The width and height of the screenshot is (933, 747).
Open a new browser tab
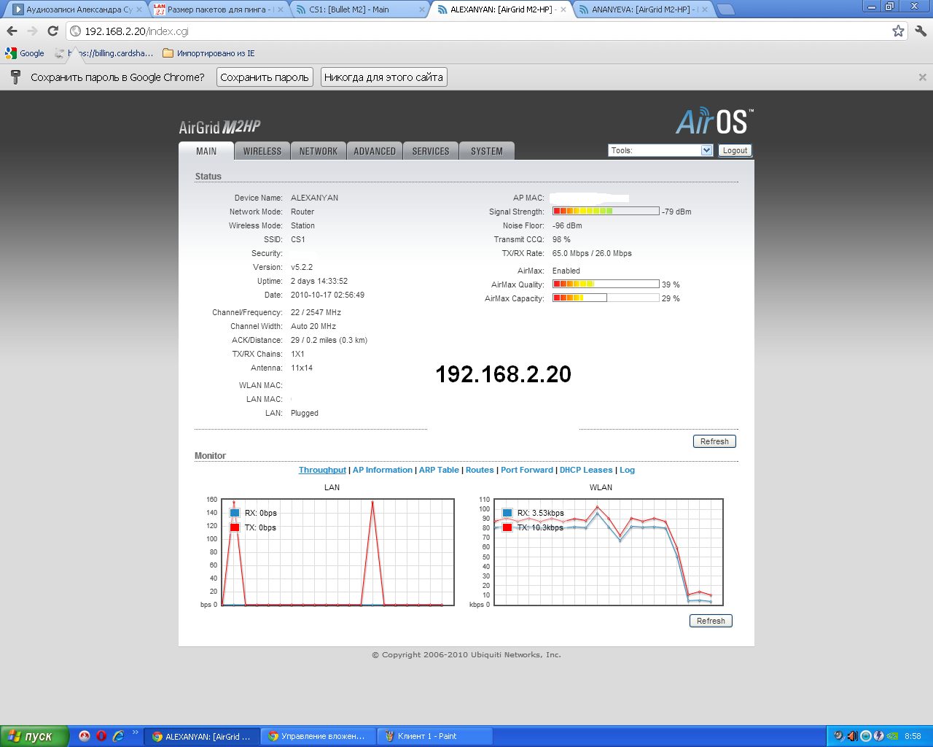[x=725, y=9]
